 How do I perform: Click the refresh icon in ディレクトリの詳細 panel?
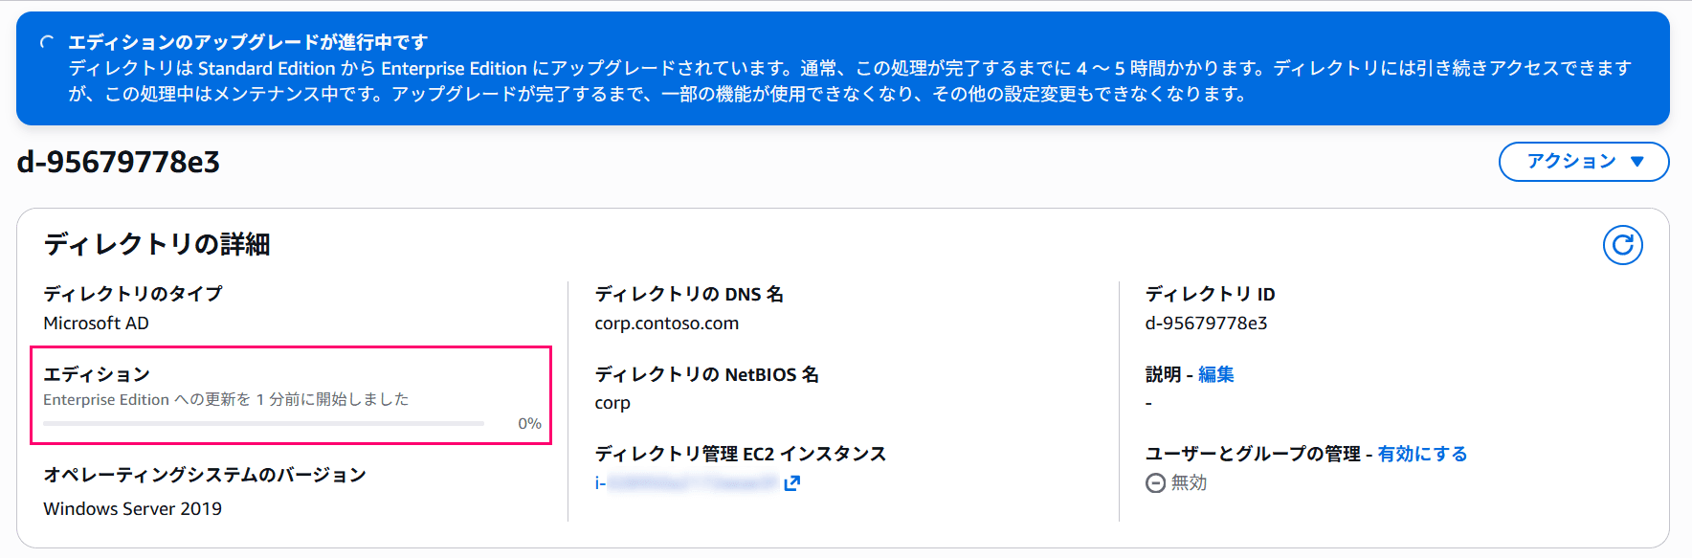[1622, 245]
